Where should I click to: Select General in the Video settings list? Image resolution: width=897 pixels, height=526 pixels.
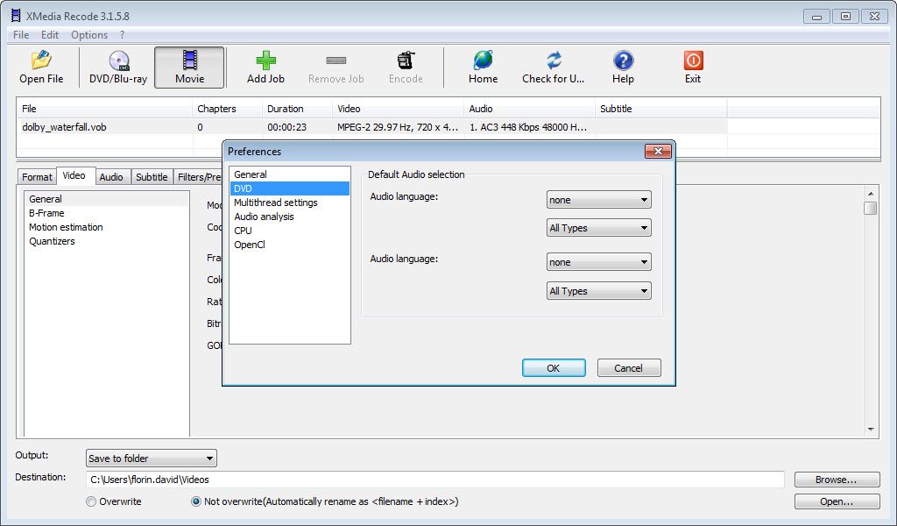pyautogui.click(x=106, y=199)
